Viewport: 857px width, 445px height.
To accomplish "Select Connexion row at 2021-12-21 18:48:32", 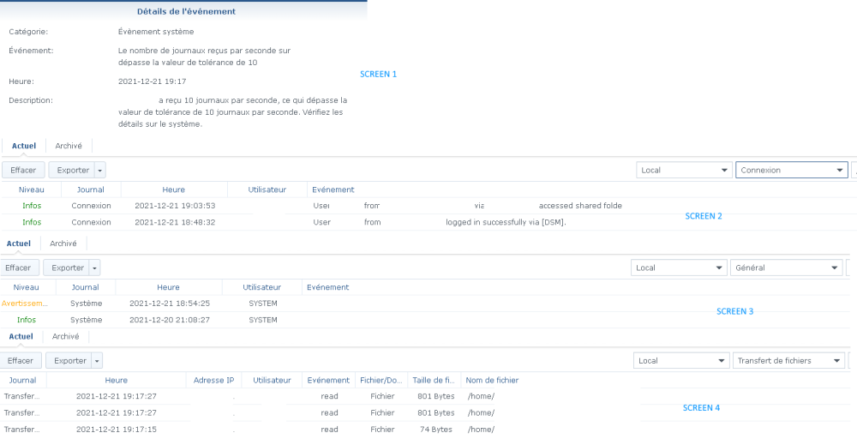I will (x=428, y=223).
